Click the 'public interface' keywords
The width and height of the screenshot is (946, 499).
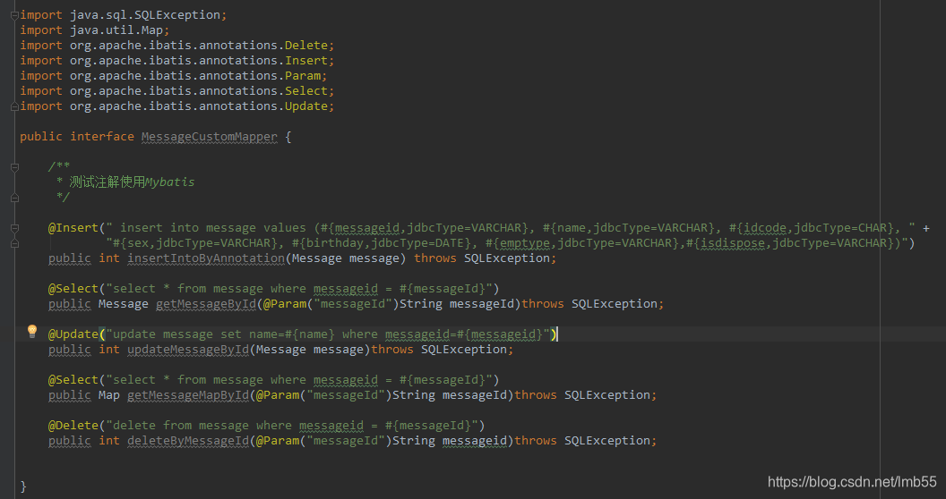77,137
